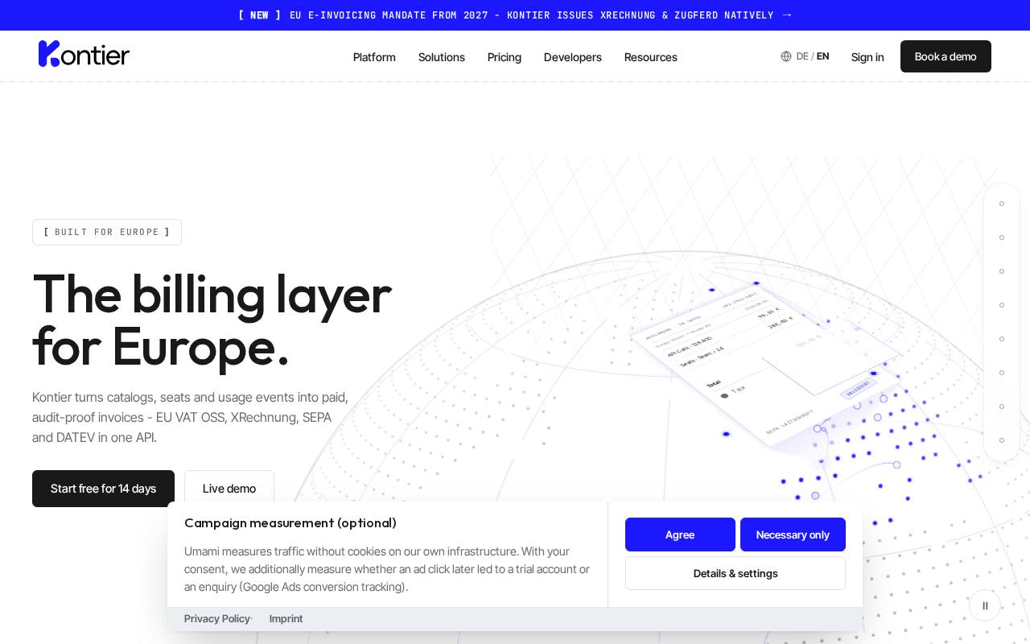Open the Platform menu

pos(374,57)
